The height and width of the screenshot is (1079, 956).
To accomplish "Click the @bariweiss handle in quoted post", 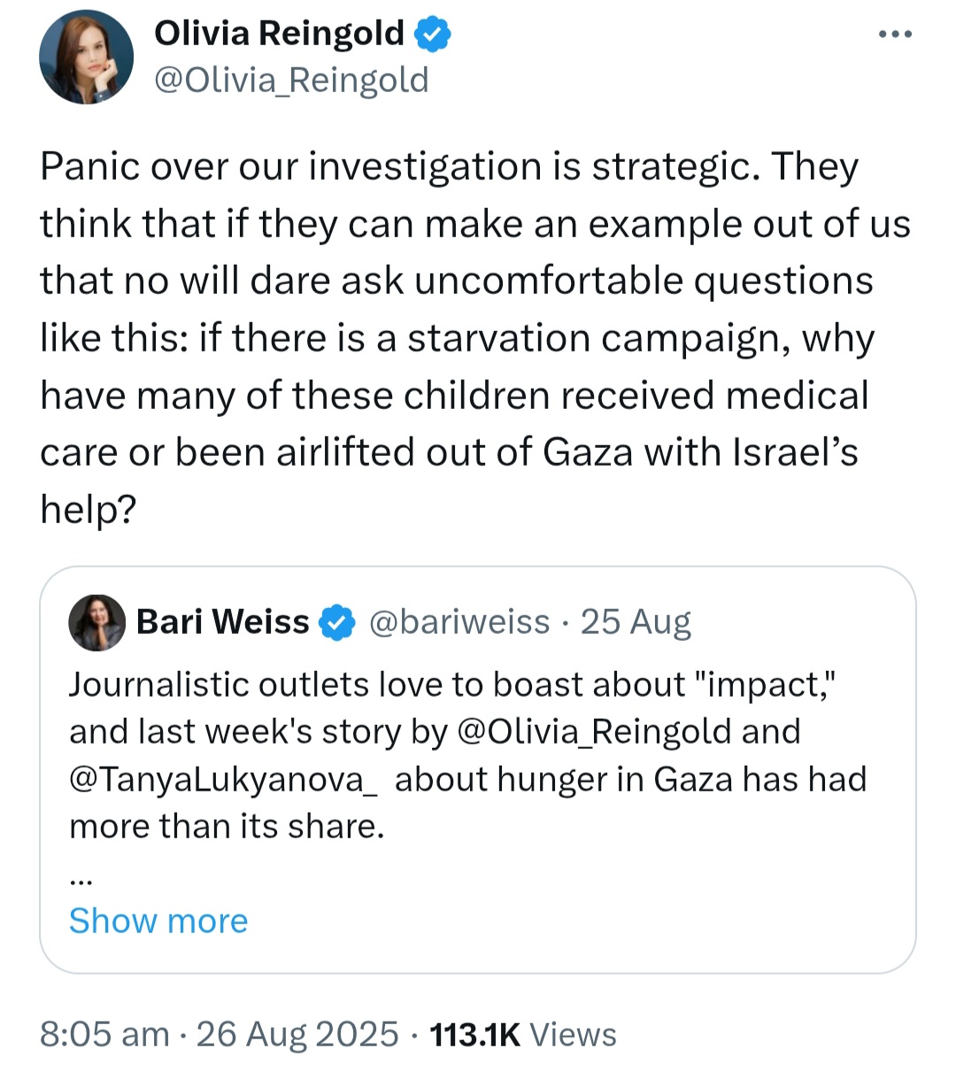I will (459, 622).
